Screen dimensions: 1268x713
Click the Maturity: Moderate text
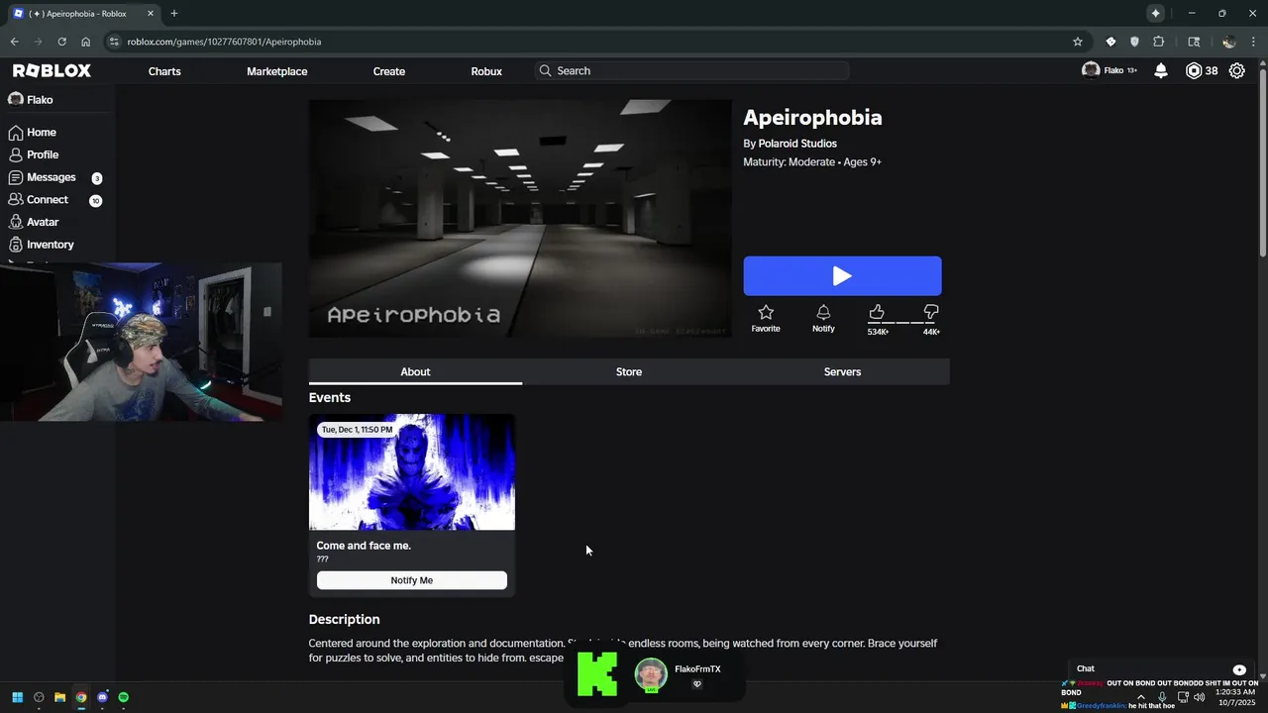pyautogui.click(x=789, y=162)
